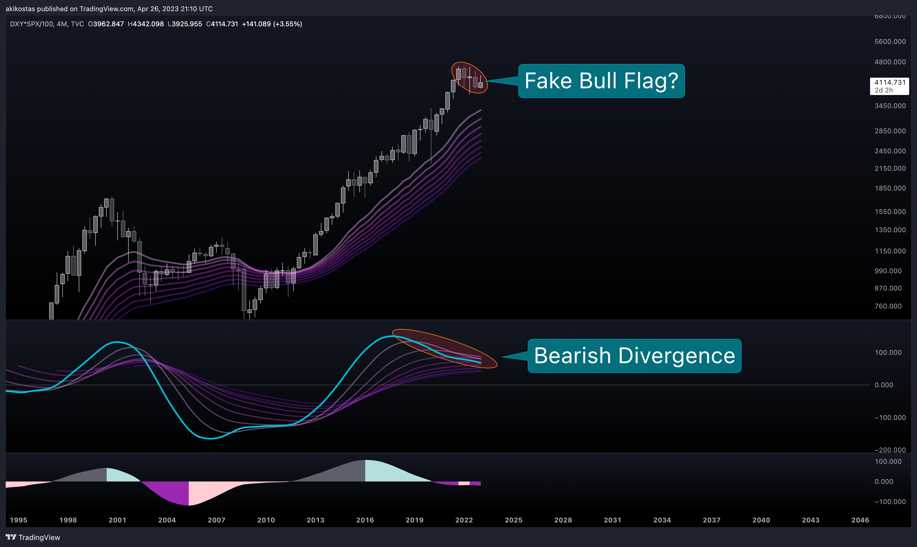Click the 990.000 price axis label
The width and height of the screenshot is (917, 547).
888,271
